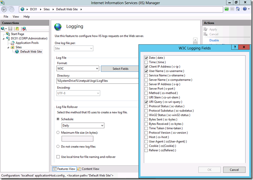Select Default Web Site in tree
Screen dimensions: 253x180
pos(31,52)
